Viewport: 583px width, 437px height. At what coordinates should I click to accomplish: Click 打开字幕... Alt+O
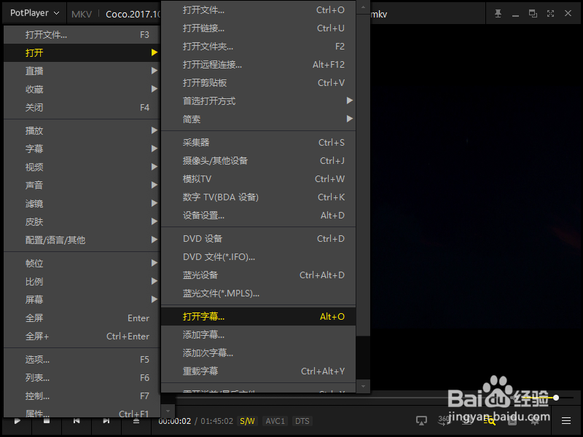pyautogui.click(x=259, y=317)
